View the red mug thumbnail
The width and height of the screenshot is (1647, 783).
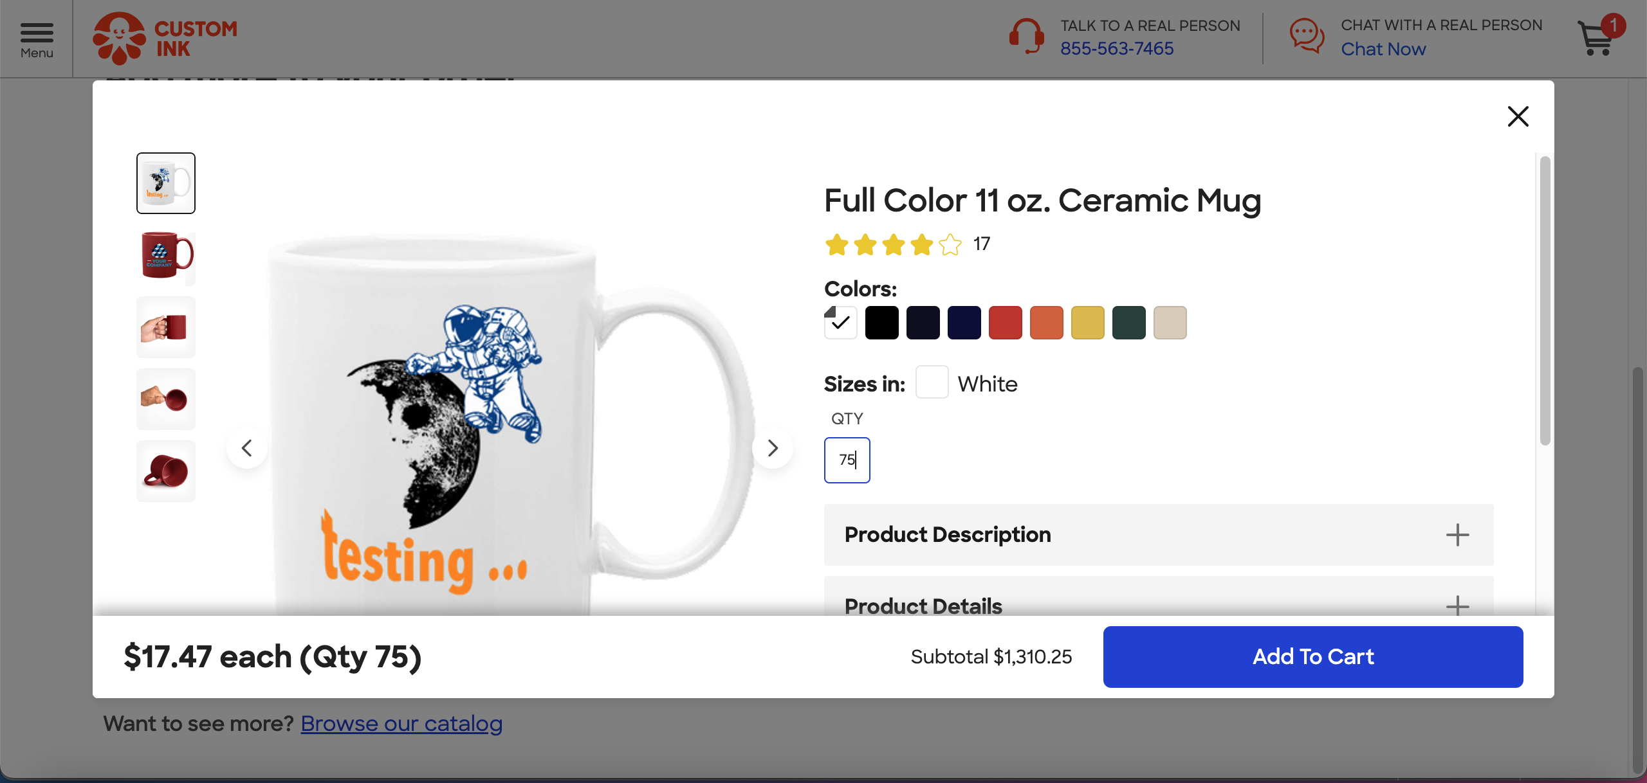pos(166,255)
